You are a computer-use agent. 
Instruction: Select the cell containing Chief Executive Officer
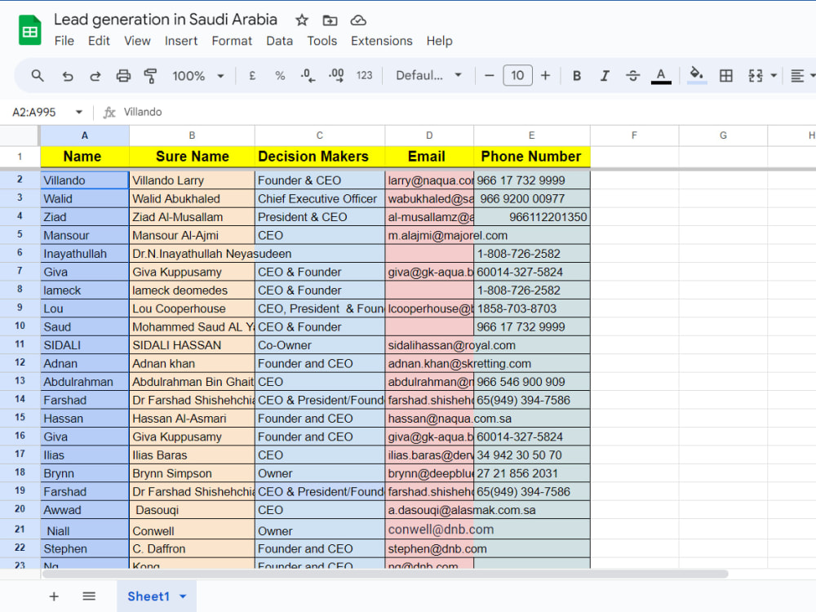point(320,199)
